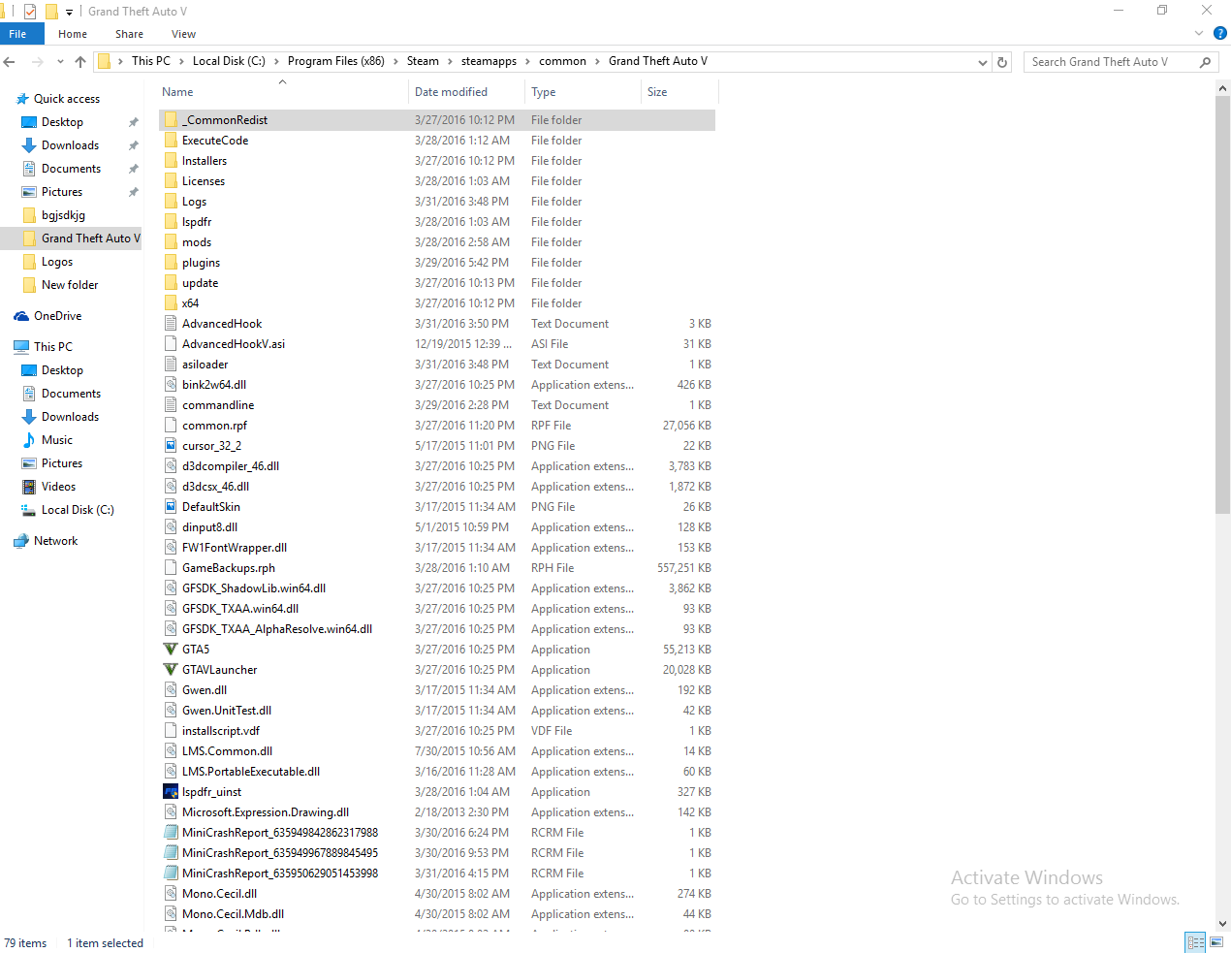
Task: Open the Recent locations dropdown arrow
Action: coord(60,62)
